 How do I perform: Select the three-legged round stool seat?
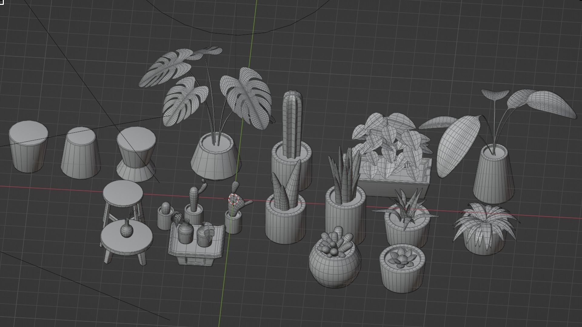click(123, 194)
